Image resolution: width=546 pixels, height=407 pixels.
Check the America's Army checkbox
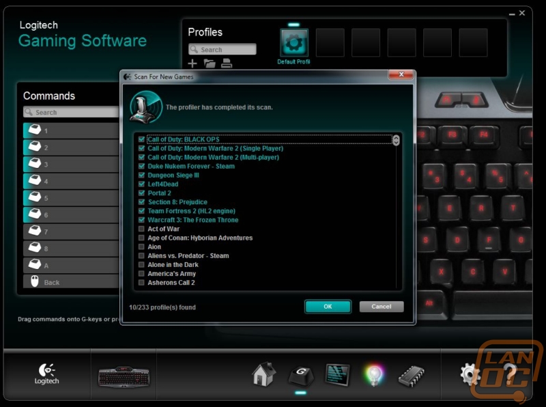tap(141, 274)
